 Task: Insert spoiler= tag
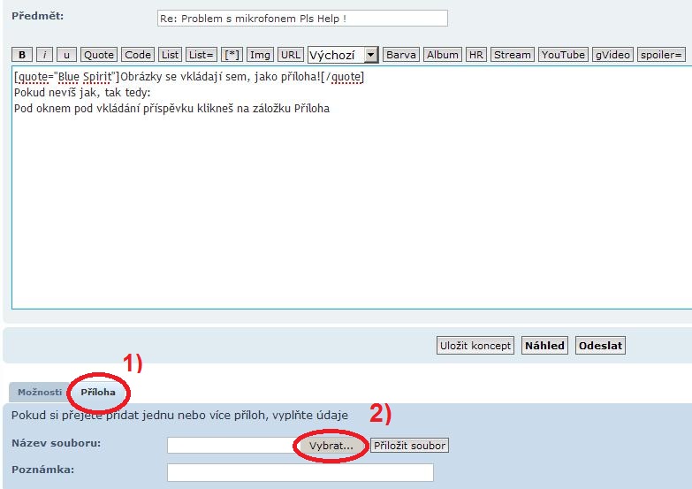tap(661, 55)
